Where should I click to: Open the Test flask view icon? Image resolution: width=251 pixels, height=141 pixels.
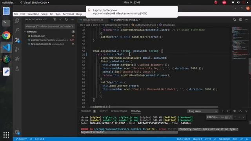point(17,69)
